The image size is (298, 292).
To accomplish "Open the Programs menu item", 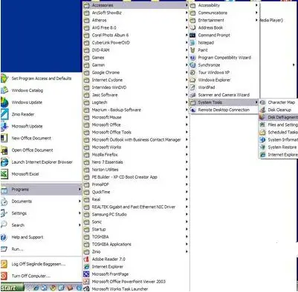I will pyautogui.click(x=41, y=189).
